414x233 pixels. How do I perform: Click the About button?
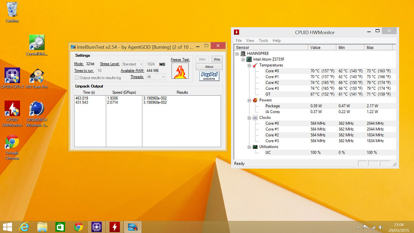pos(209,67)
